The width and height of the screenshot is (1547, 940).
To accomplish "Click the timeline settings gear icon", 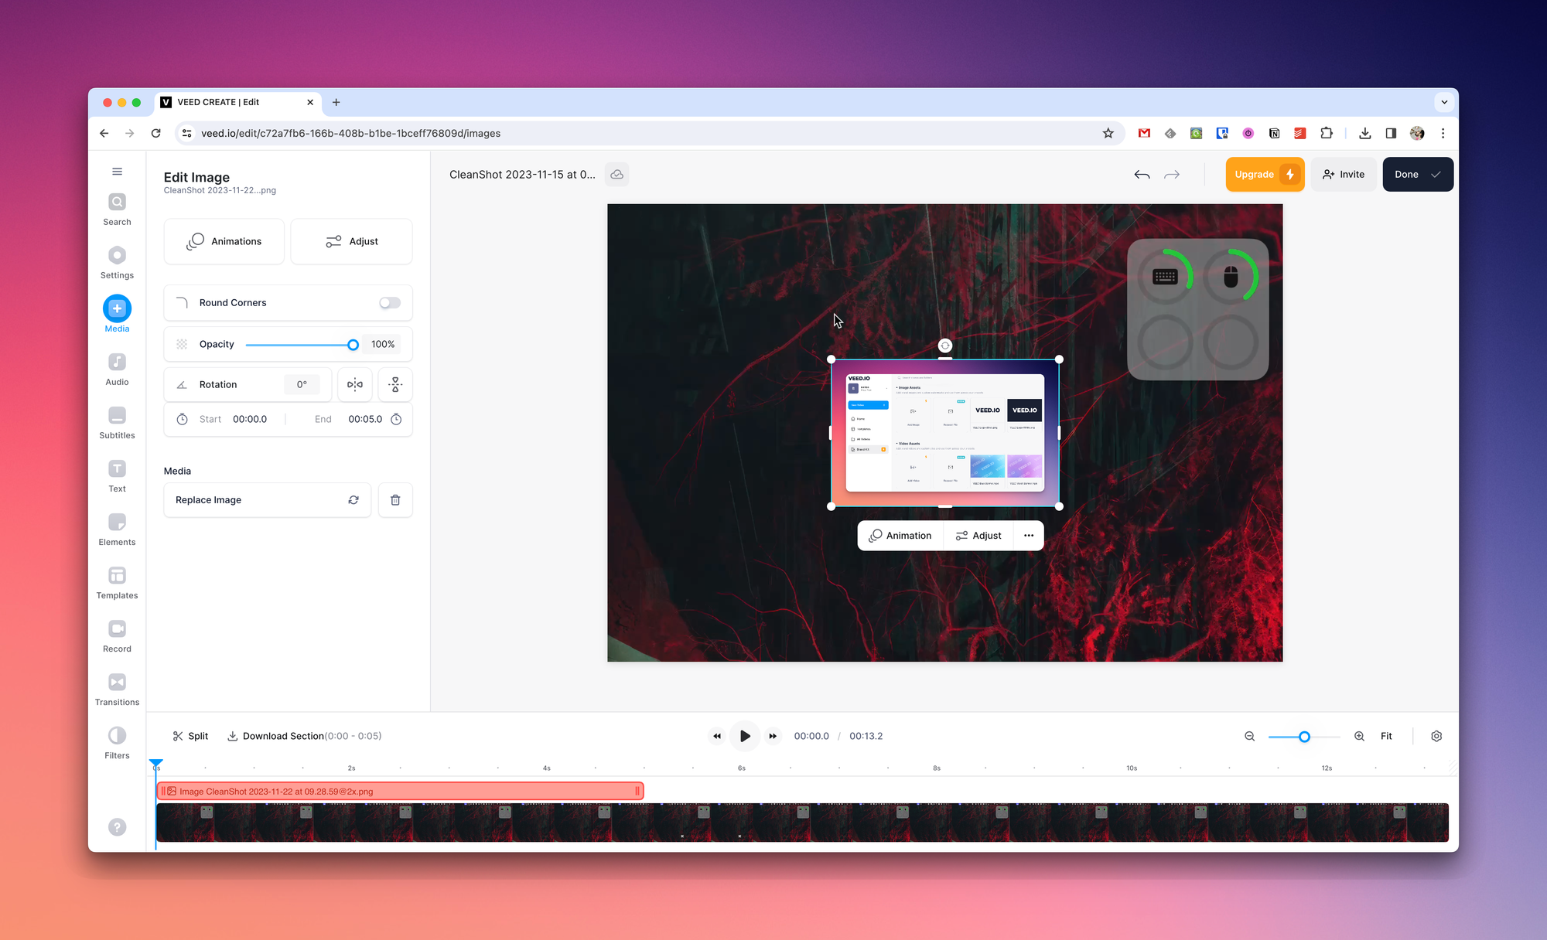I will [x=1436, y=736].
